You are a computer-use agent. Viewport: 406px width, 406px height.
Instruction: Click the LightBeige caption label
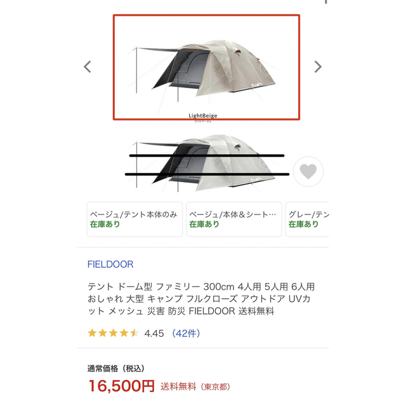coord(203,115)
